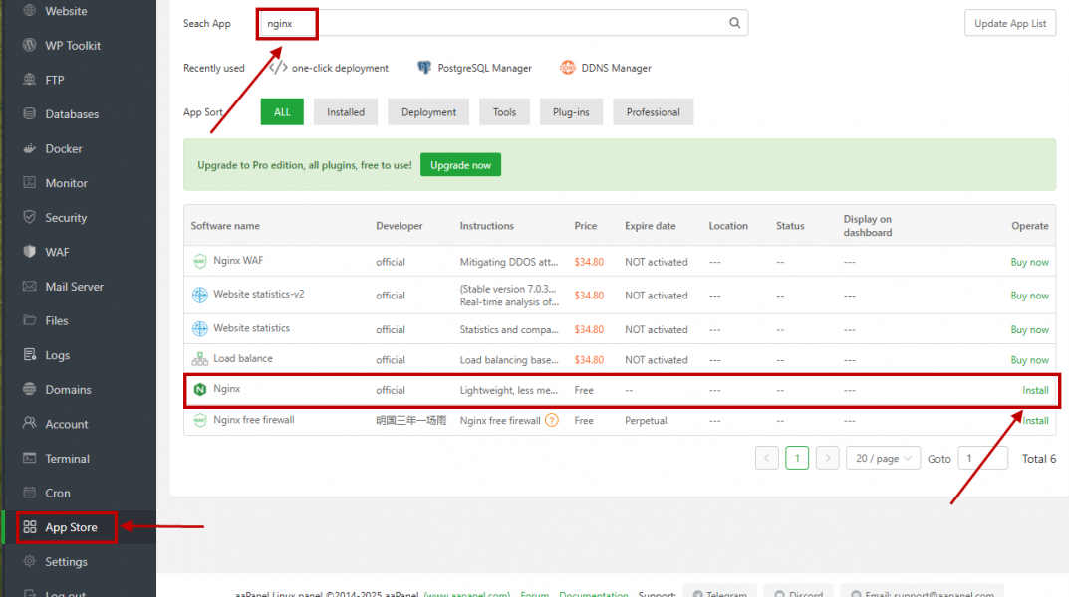This screenshot has width=1069, height=597.
Task: Select page 1 in pagination
Action: pyautogui.click(x=797, y=458)
